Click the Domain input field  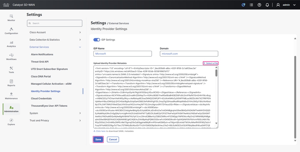tap(189, 53)
